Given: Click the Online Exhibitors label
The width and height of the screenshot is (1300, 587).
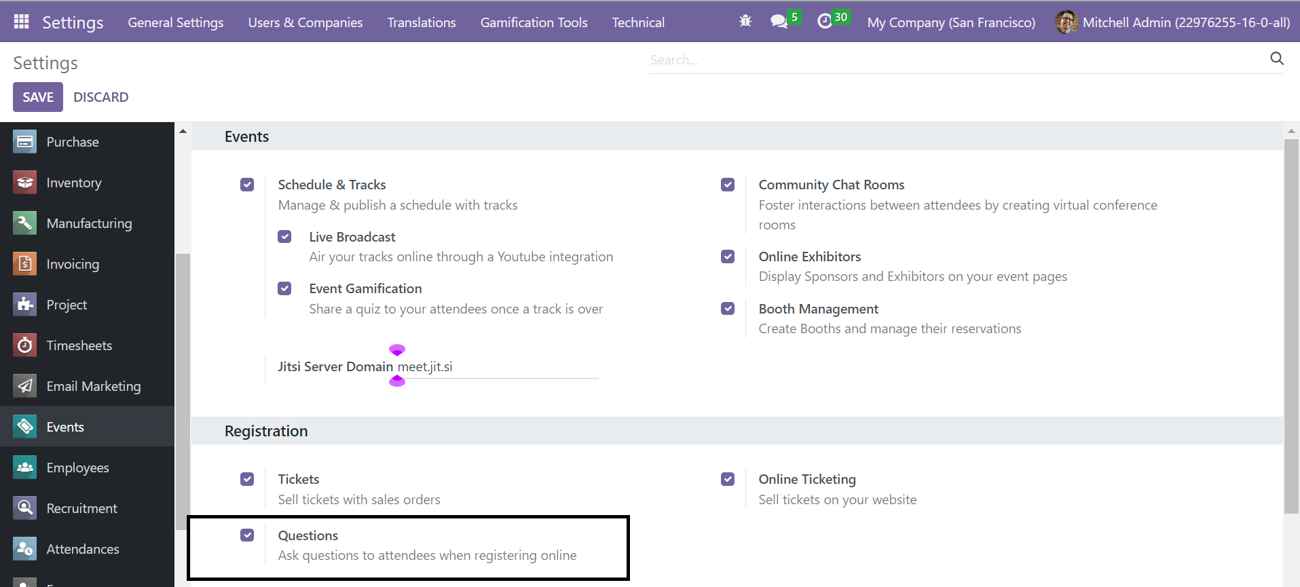Looking at the screenshot, I should click(x=809, y=257).
